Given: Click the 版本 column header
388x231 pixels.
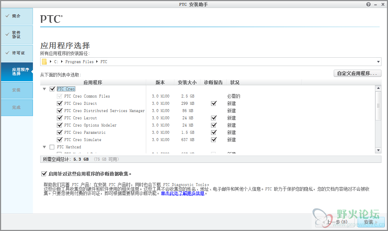Looking at the screenshot, I should pyautogui.click(x=160, y=82).
